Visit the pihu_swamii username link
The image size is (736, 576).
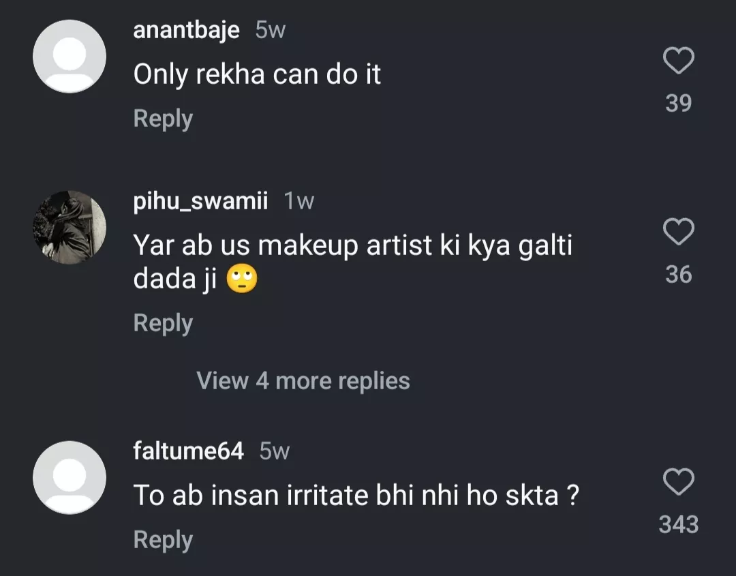coord(200,202)
